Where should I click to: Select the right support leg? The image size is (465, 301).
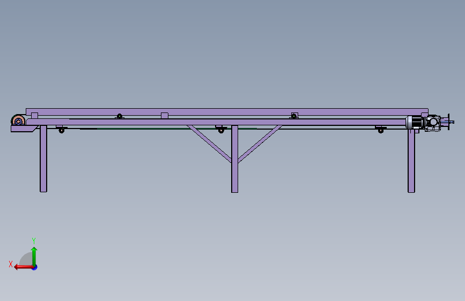coord(411,161)
